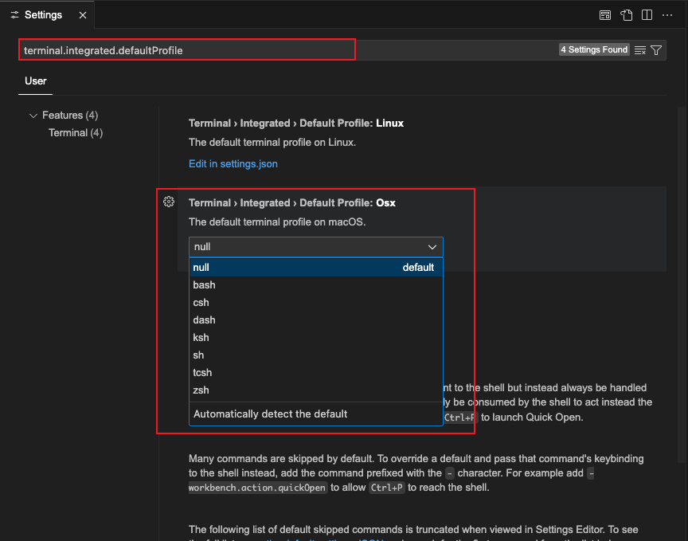688x541 pixels.
Task: Open the settings filter funnel
Action: 656,50
